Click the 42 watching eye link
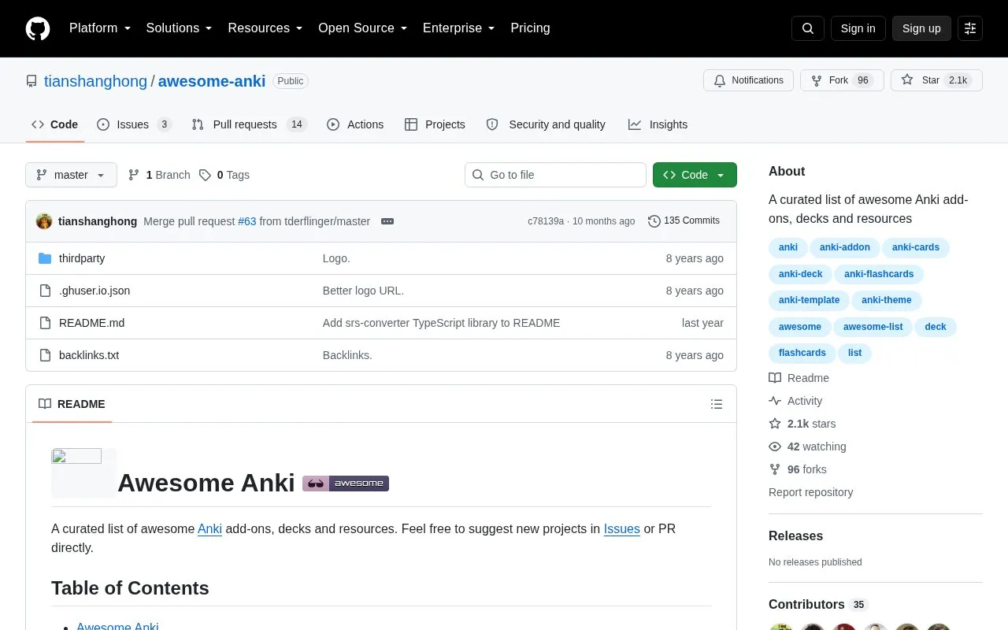 click(x=807, y=447)
